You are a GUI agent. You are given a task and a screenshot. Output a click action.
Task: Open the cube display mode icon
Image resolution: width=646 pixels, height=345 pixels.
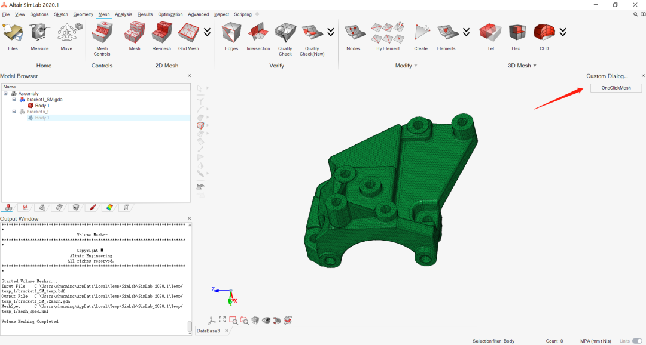[x=255, y=320]
